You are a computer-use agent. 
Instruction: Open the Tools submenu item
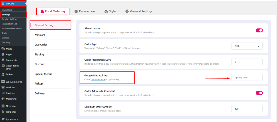pyautogui.click(x=4, y=33)
